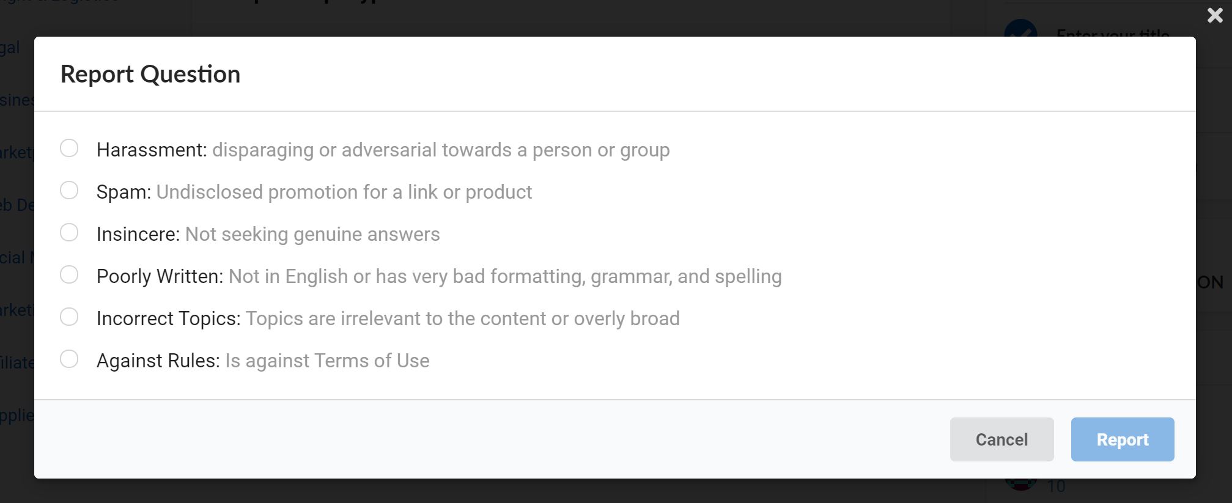This screenshot has width=1232, height=503.
Task: Click the 'Not seeking genuine answers' text
Action: pos(312,235)
